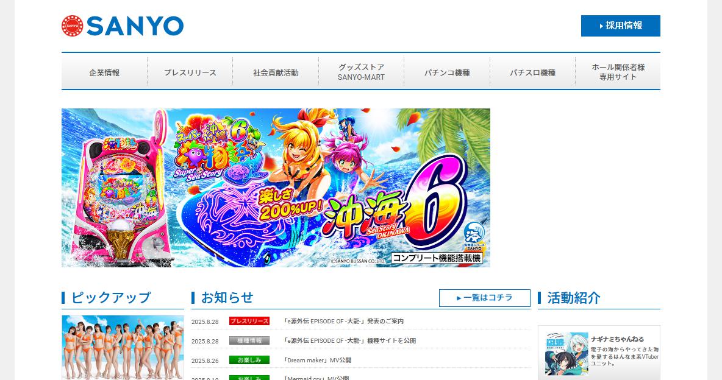Image resolution: width=722 pixels, height=380 pixels.
Task: Open the パチスロ機種 navigation item
Action: [x=533, y=72]
